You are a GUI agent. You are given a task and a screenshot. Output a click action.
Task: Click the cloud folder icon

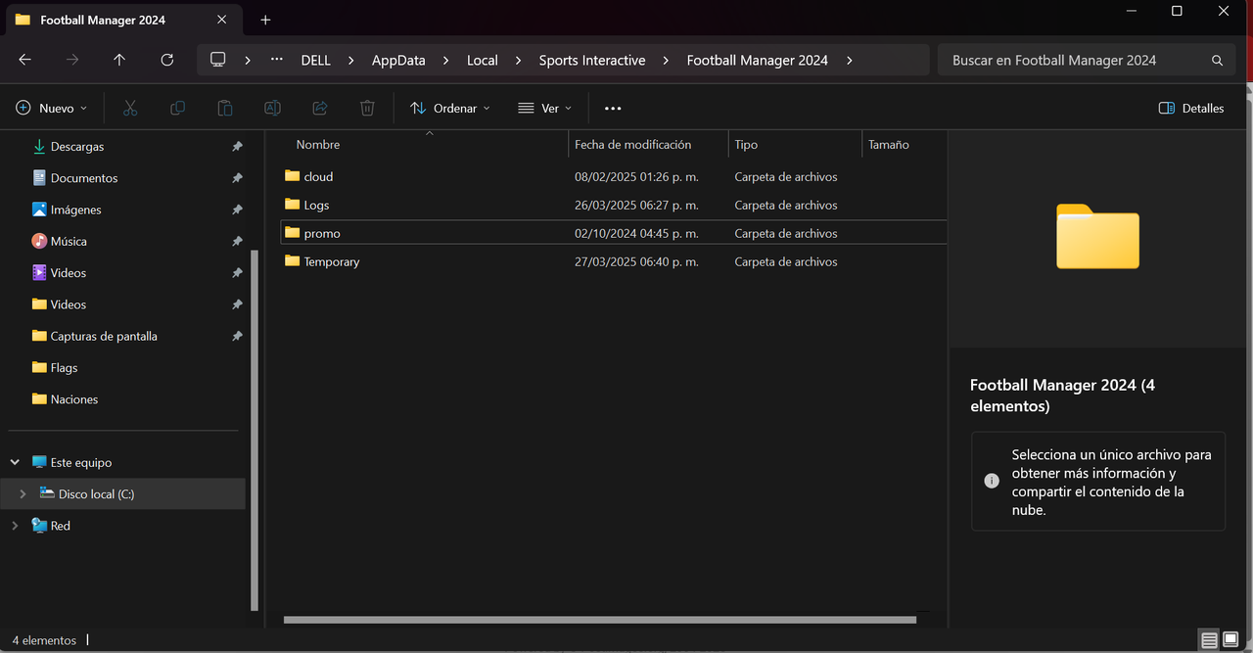tap(292, 176)
